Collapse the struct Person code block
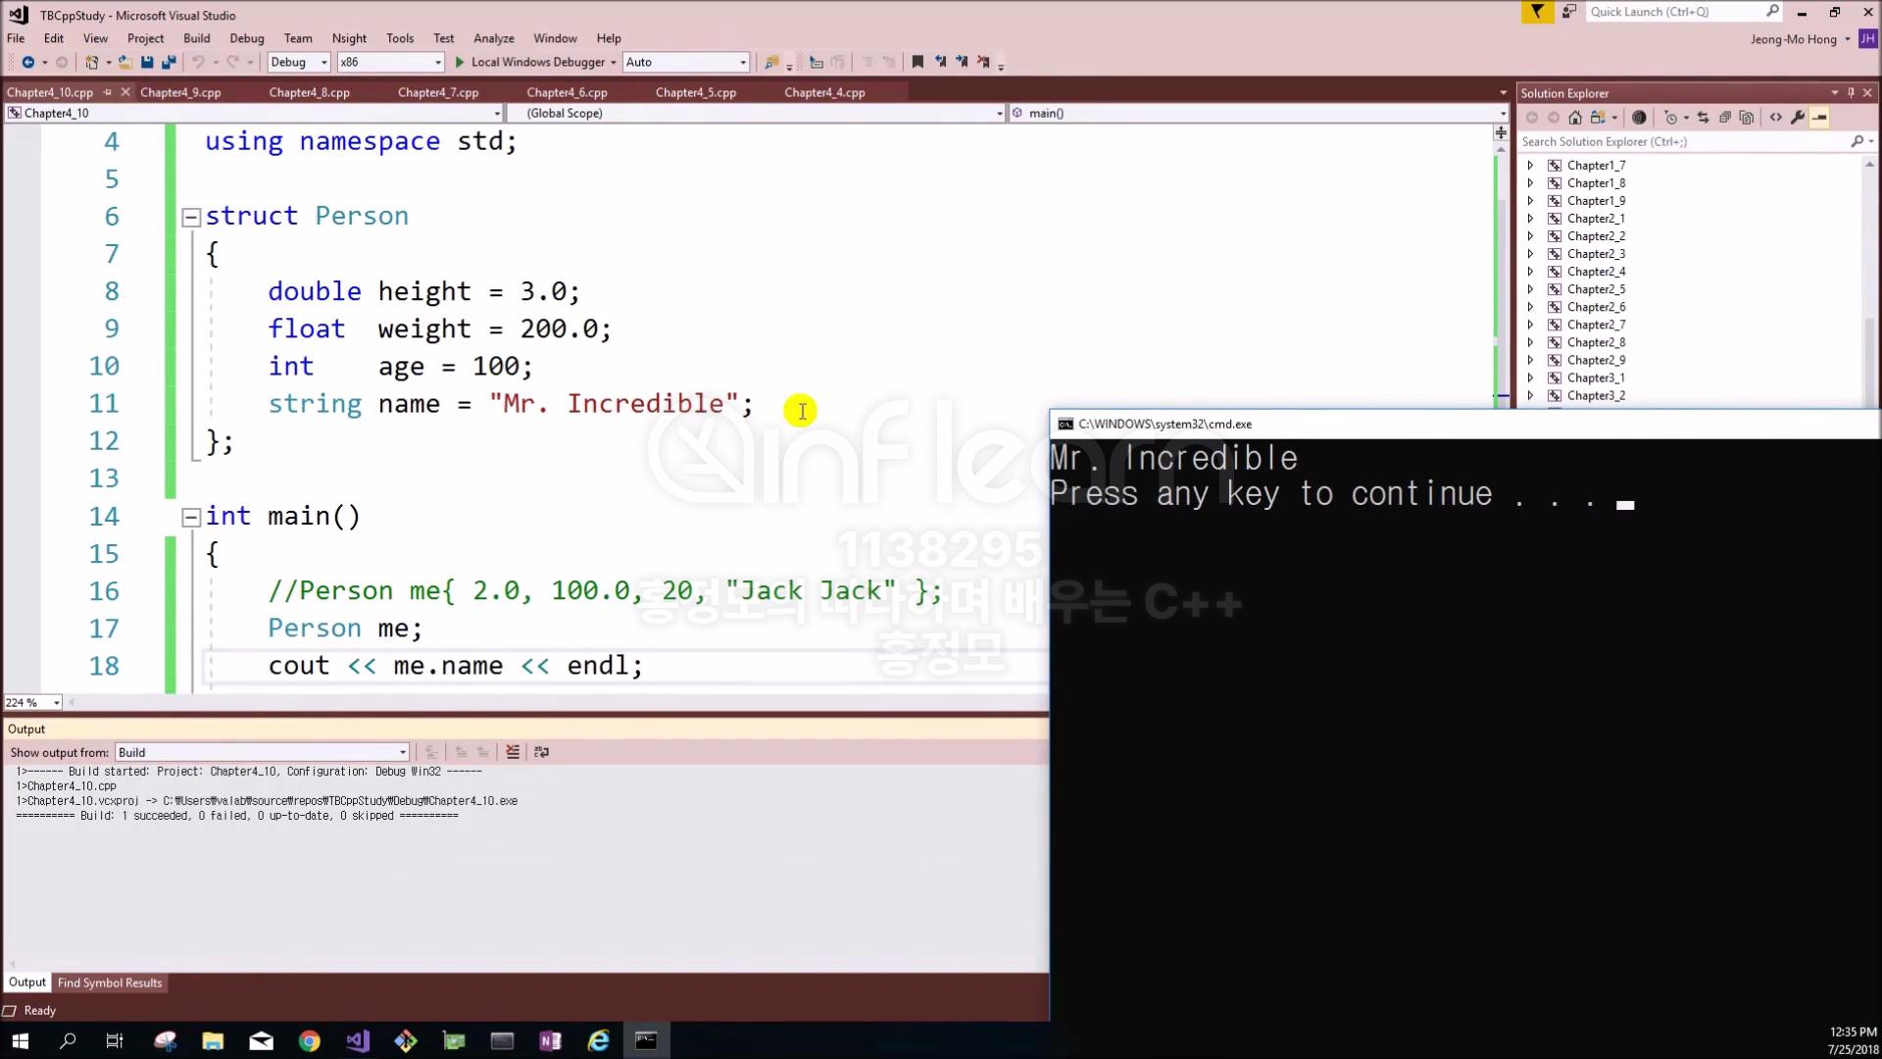 pyautogui.click(x=192, y=217)
